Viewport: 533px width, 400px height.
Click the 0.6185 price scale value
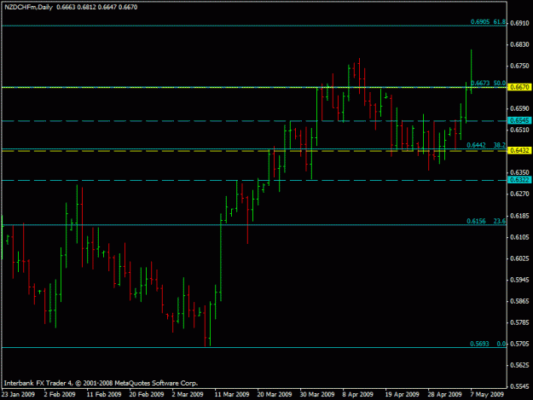(519, 216)
